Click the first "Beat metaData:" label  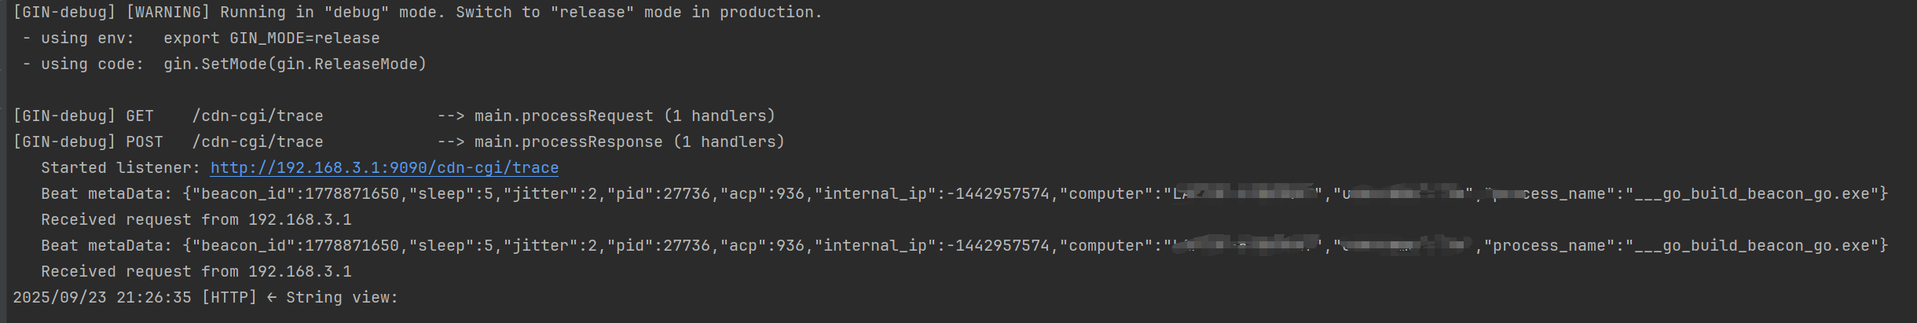(106, 194)
